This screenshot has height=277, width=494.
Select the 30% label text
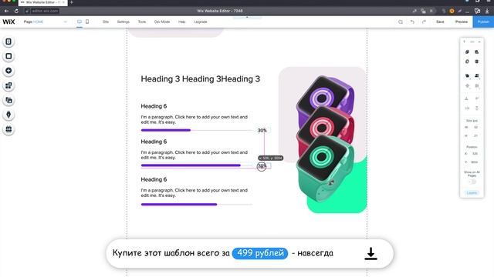pos(262,130)
